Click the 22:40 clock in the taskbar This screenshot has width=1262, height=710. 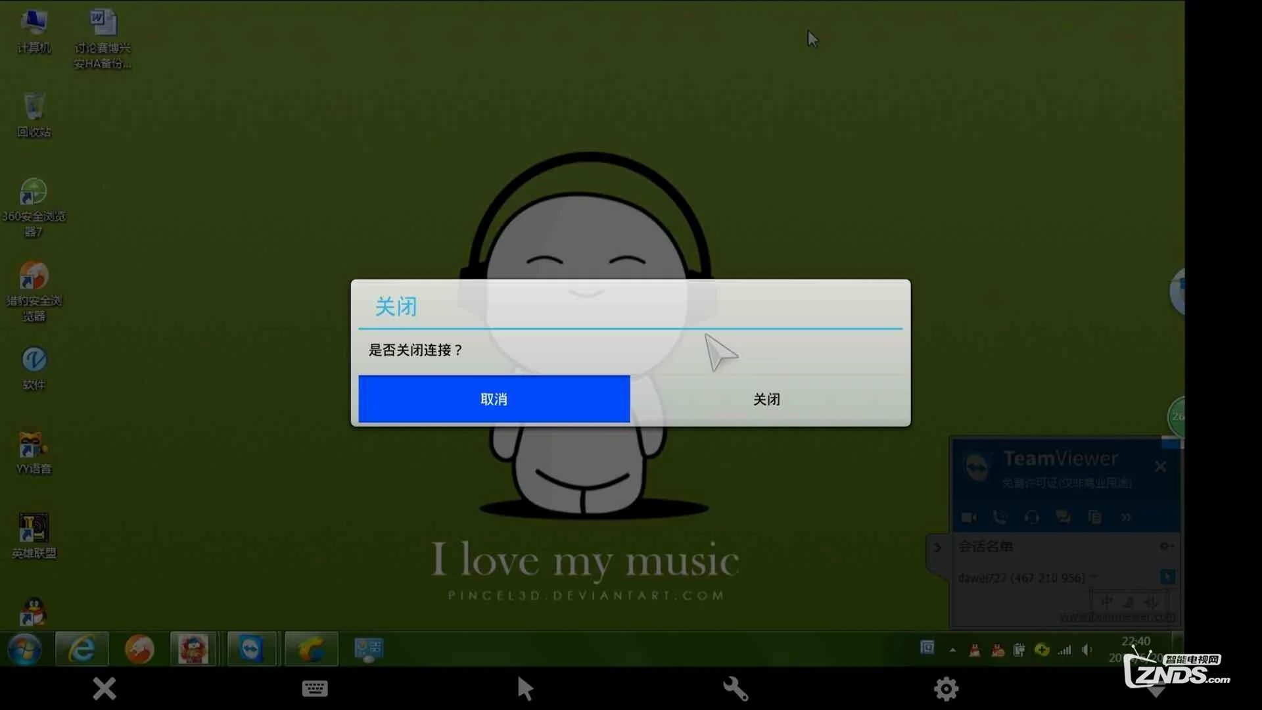point(1135,641)
